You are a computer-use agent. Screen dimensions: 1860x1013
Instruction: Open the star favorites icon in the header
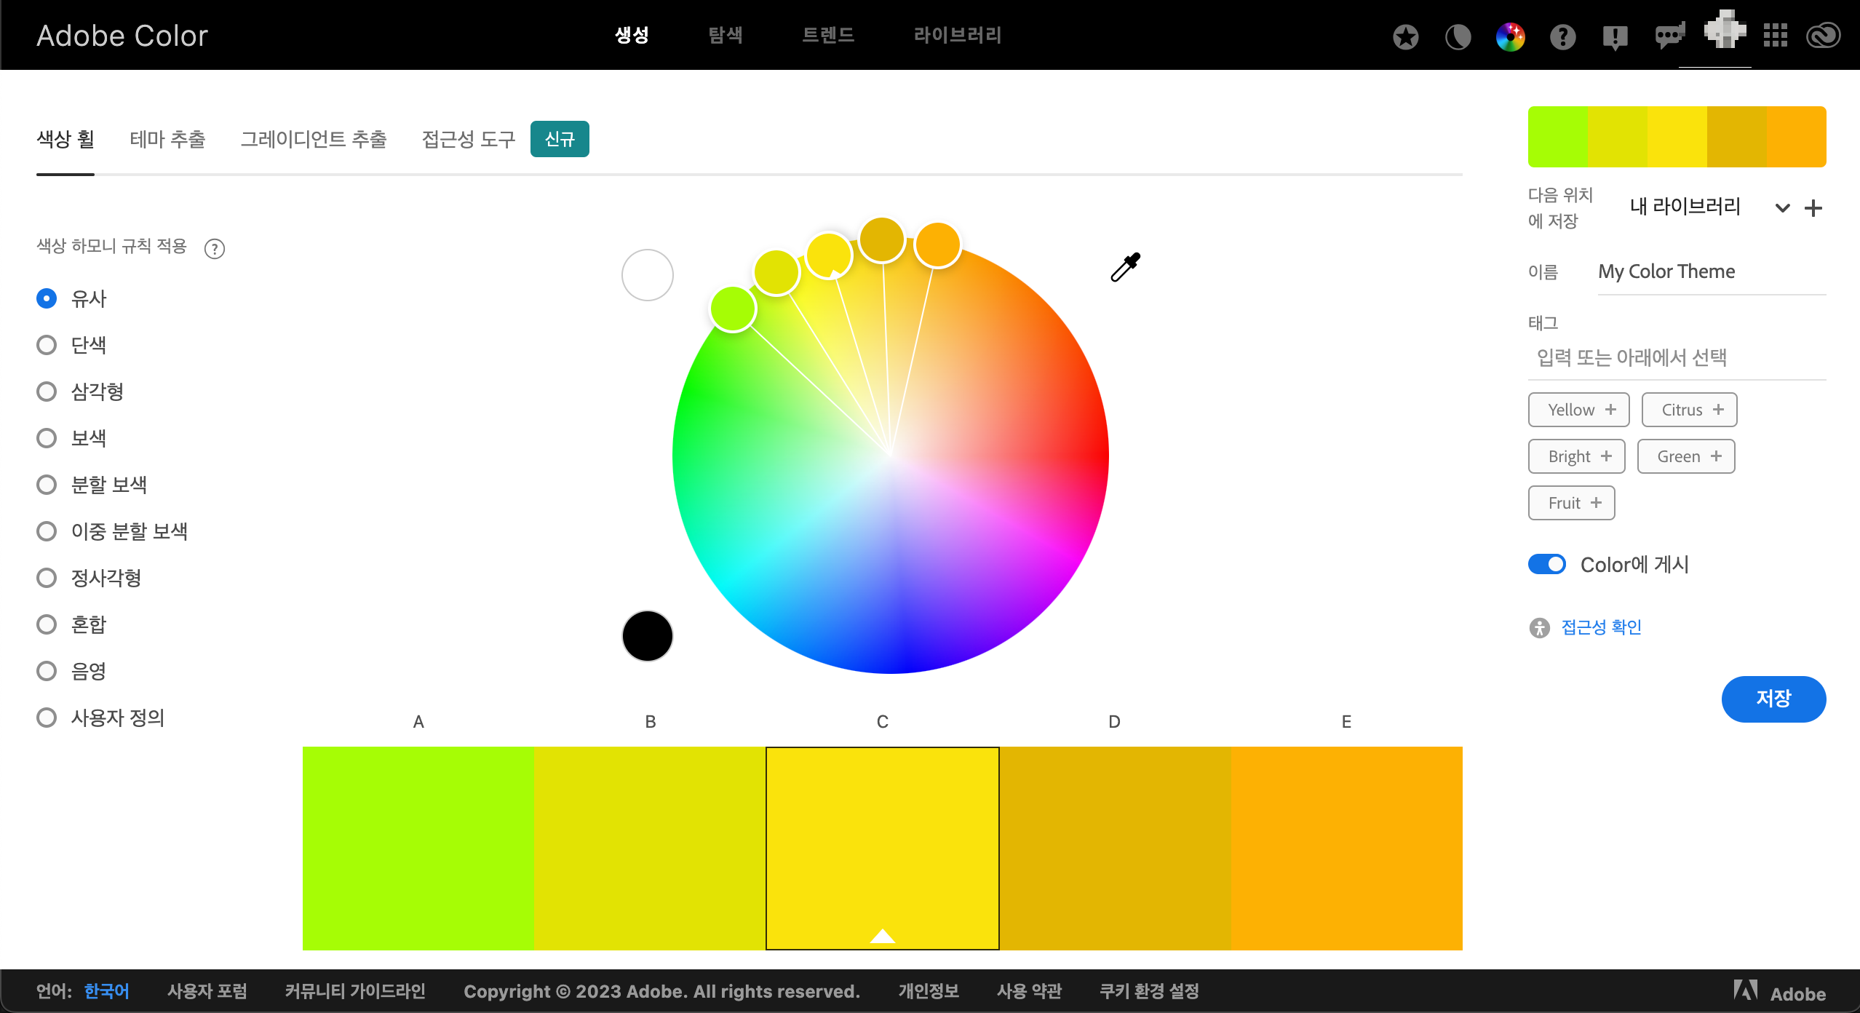(1405, 36)
